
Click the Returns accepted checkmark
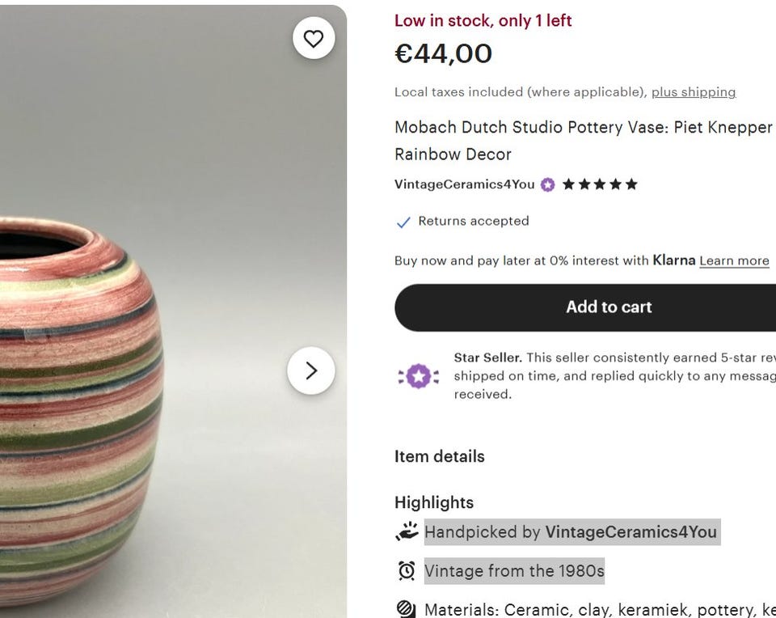(403, 222)
